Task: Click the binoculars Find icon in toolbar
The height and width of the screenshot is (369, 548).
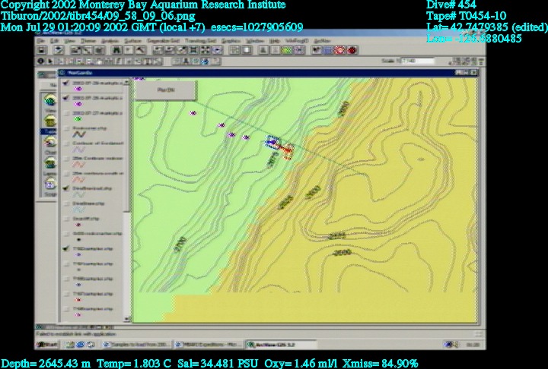Action: coord(116,50)
